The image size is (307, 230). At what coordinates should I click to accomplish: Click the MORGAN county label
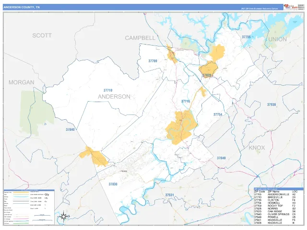point(21,82)
